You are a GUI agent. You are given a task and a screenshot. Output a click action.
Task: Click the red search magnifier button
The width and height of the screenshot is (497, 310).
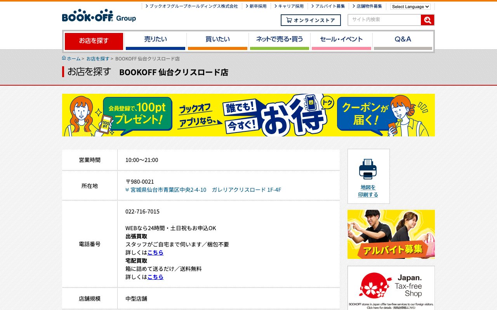coord(427,20)
